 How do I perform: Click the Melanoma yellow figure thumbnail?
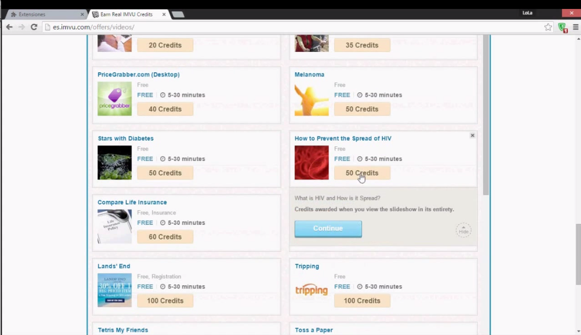pyautogui.click(x=312, y=99)
